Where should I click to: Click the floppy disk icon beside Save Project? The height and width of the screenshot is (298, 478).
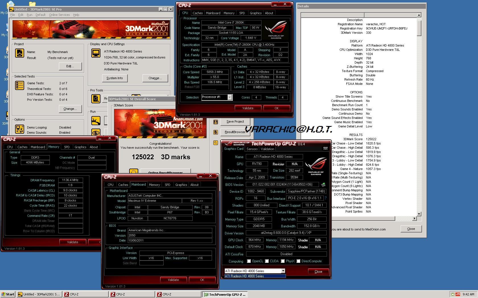[215, 122]
